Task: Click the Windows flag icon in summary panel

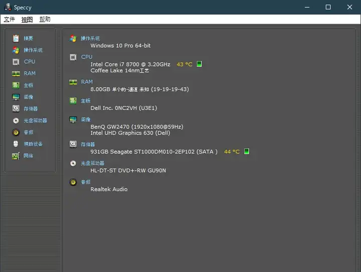Action: coord(73,38)
